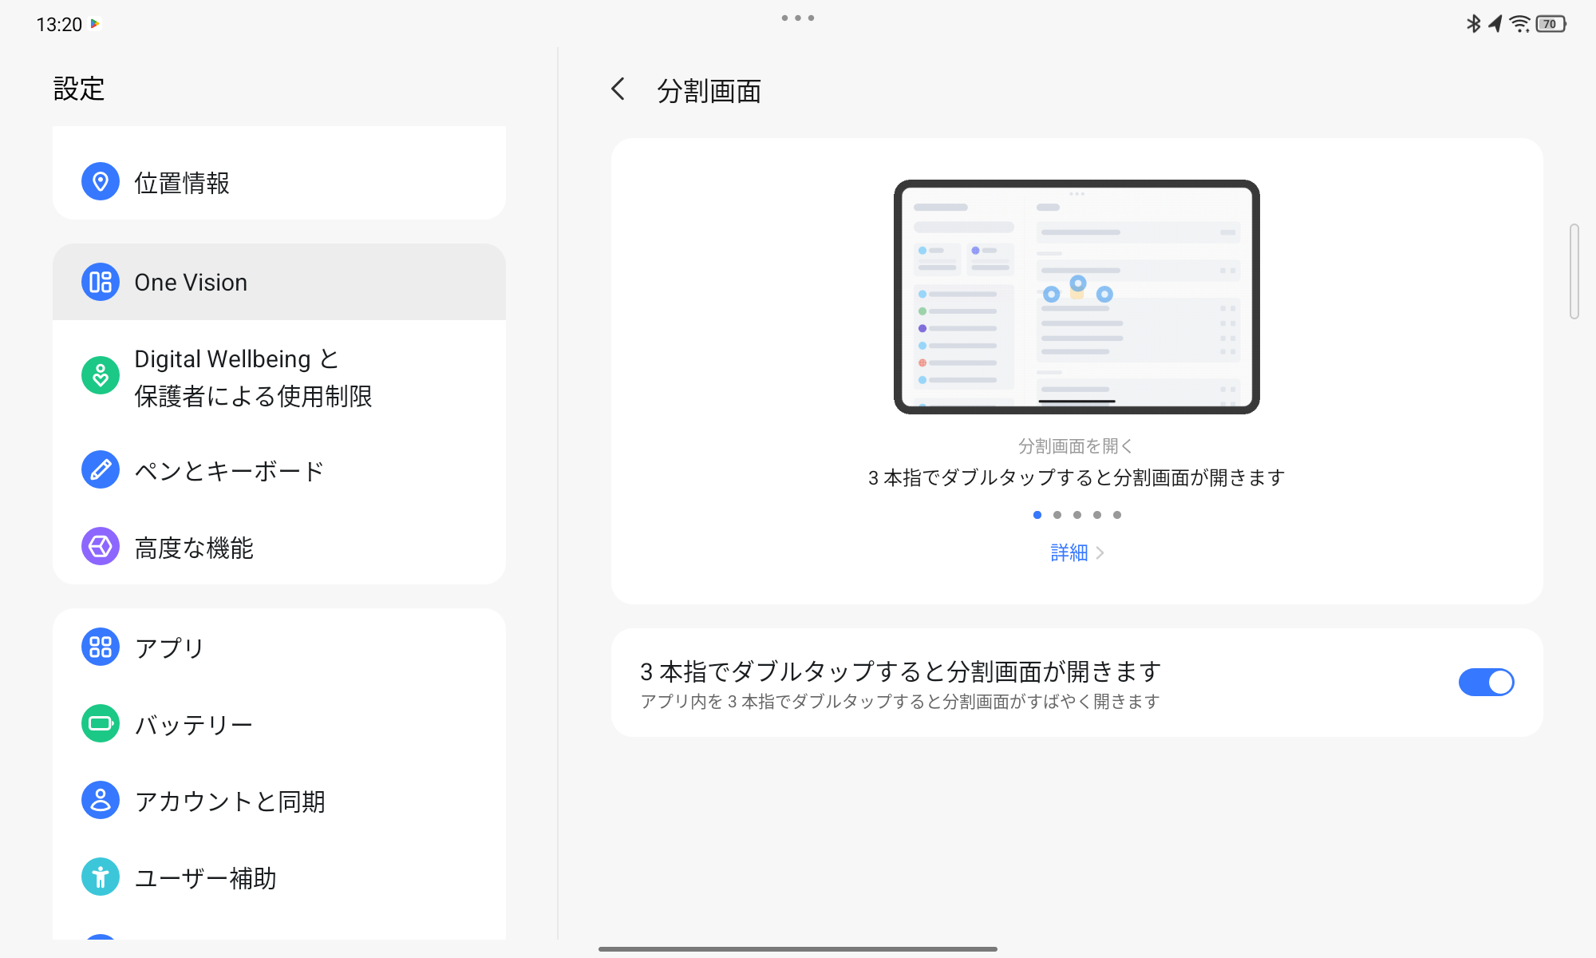Tap the three-dot handle at top center
Screen dimensions: 1596x958
point(798,18)
